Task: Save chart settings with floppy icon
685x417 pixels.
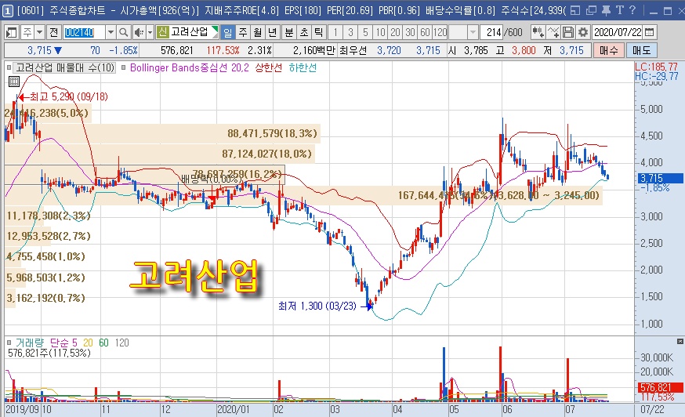Action: tap(568, 32)
